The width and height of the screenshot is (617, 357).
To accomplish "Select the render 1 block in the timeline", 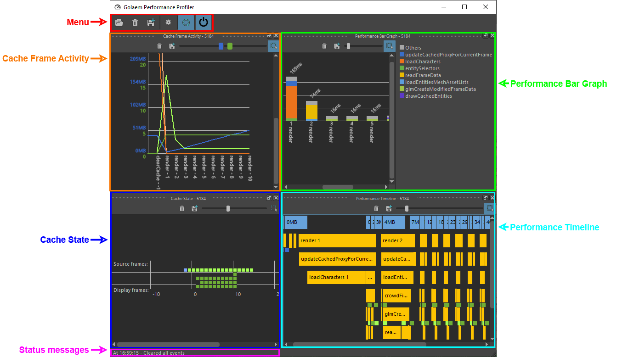I will (x=337, y=240).
